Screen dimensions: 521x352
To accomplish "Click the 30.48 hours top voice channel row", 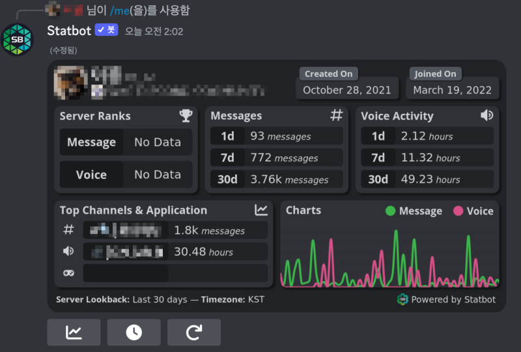I will (175, 251).
